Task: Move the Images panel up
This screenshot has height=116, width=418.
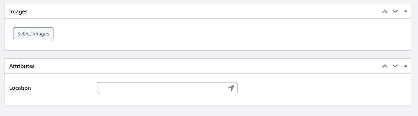Action: [x=385, y=12]
